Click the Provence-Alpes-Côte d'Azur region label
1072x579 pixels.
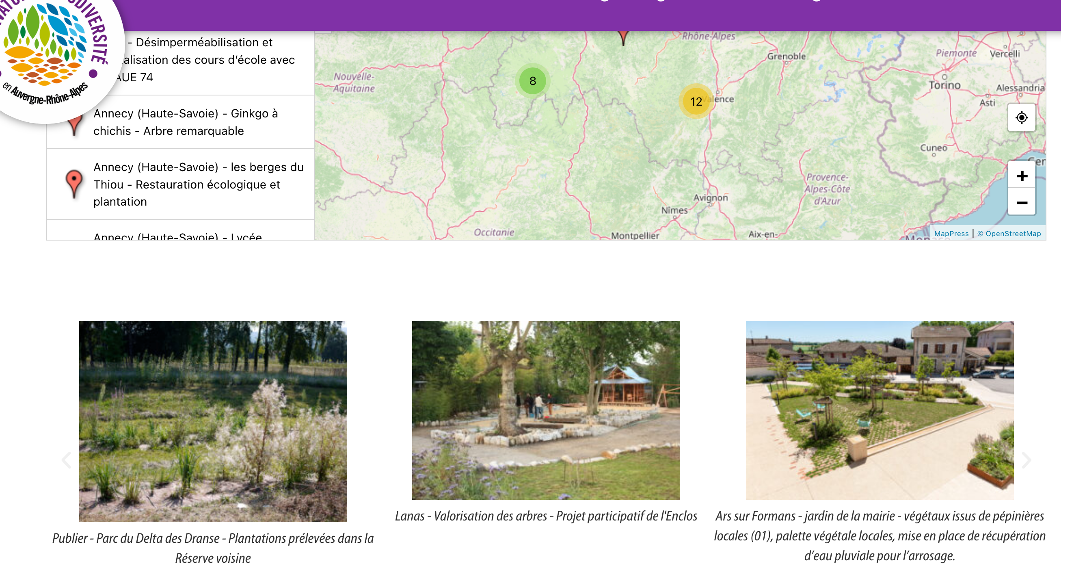click(x=827, y=189)
